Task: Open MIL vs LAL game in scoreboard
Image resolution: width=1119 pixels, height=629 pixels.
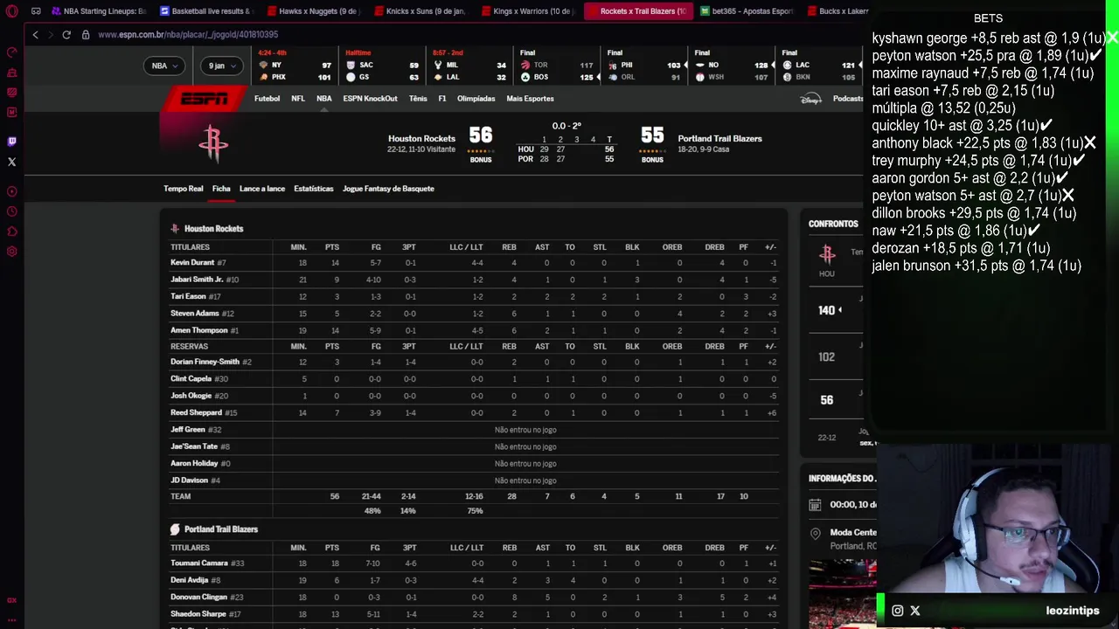Action: [469, 66]
